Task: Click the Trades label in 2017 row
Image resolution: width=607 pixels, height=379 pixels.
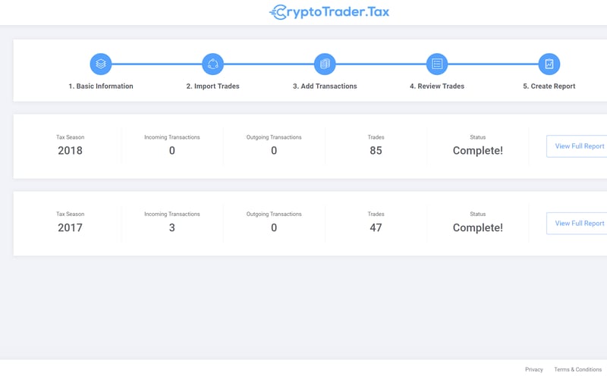Action: 376,215
